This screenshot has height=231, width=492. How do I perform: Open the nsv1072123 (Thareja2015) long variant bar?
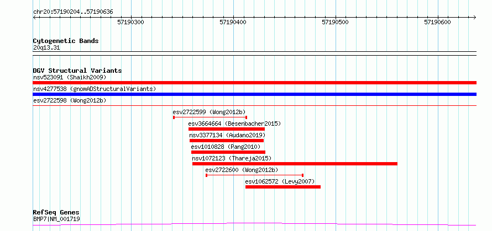pyautogui.click(x=295, y=164)
